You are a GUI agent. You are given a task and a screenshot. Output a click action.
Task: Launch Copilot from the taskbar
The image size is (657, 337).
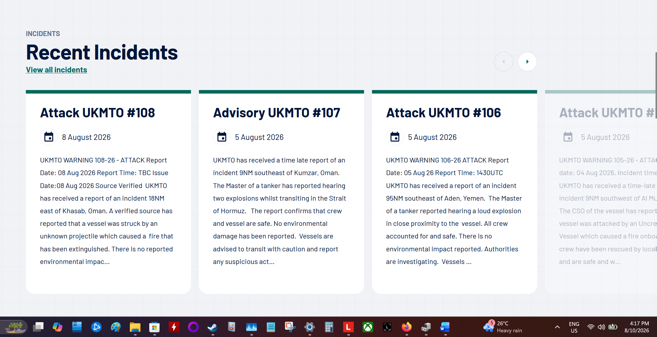coord(58,327)
